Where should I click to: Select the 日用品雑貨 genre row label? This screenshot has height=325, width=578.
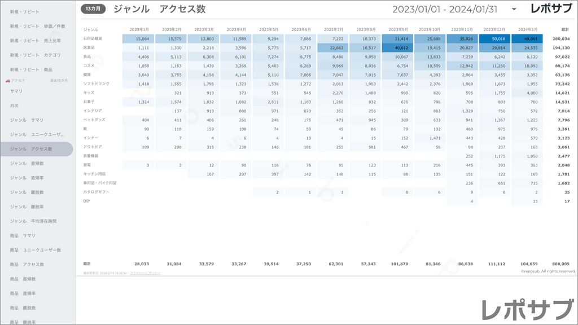coord(93,38)
